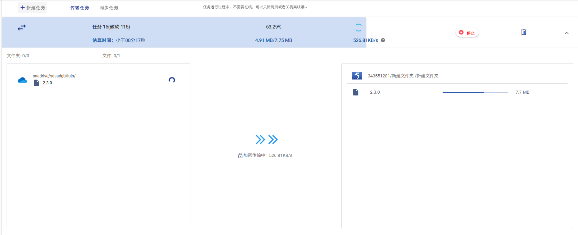Click the lock icon beside encrypted transfer
The height and width of the screenshot is (235, 578).
click(240, 156)
